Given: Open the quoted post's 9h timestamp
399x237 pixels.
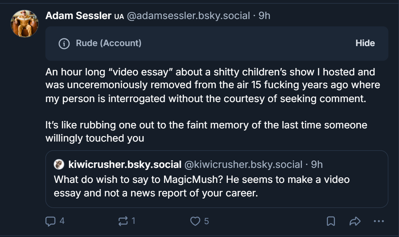Looking at the screenshot, I should 317,164.
